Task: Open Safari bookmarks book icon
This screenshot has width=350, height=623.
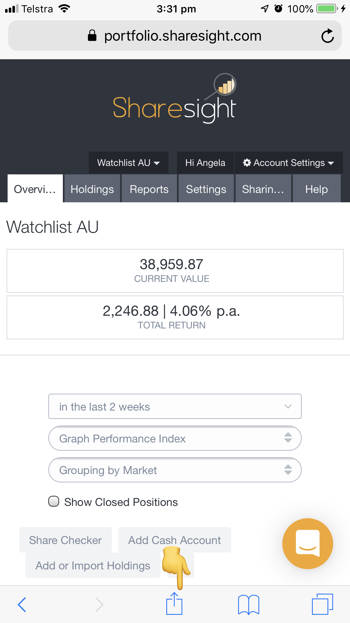Action: pyautogui.click(x=249, y=604)
